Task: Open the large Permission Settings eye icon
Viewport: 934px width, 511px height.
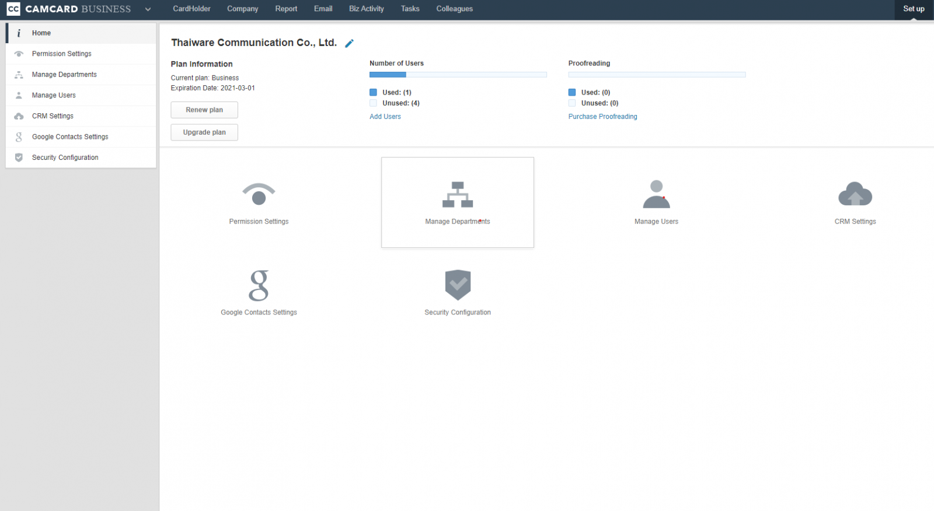Action: pyautogui.click(x=259, y=194)
